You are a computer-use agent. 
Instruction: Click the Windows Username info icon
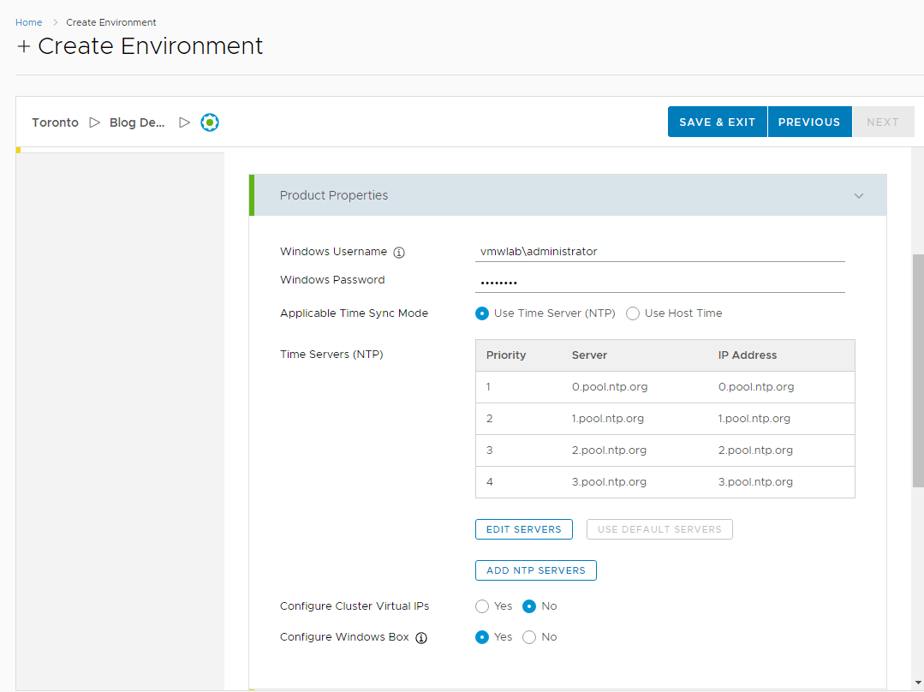coord(399,253)
